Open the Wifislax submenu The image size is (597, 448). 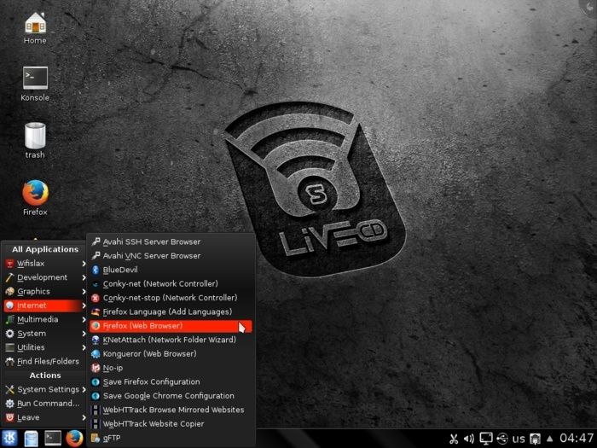45,263
